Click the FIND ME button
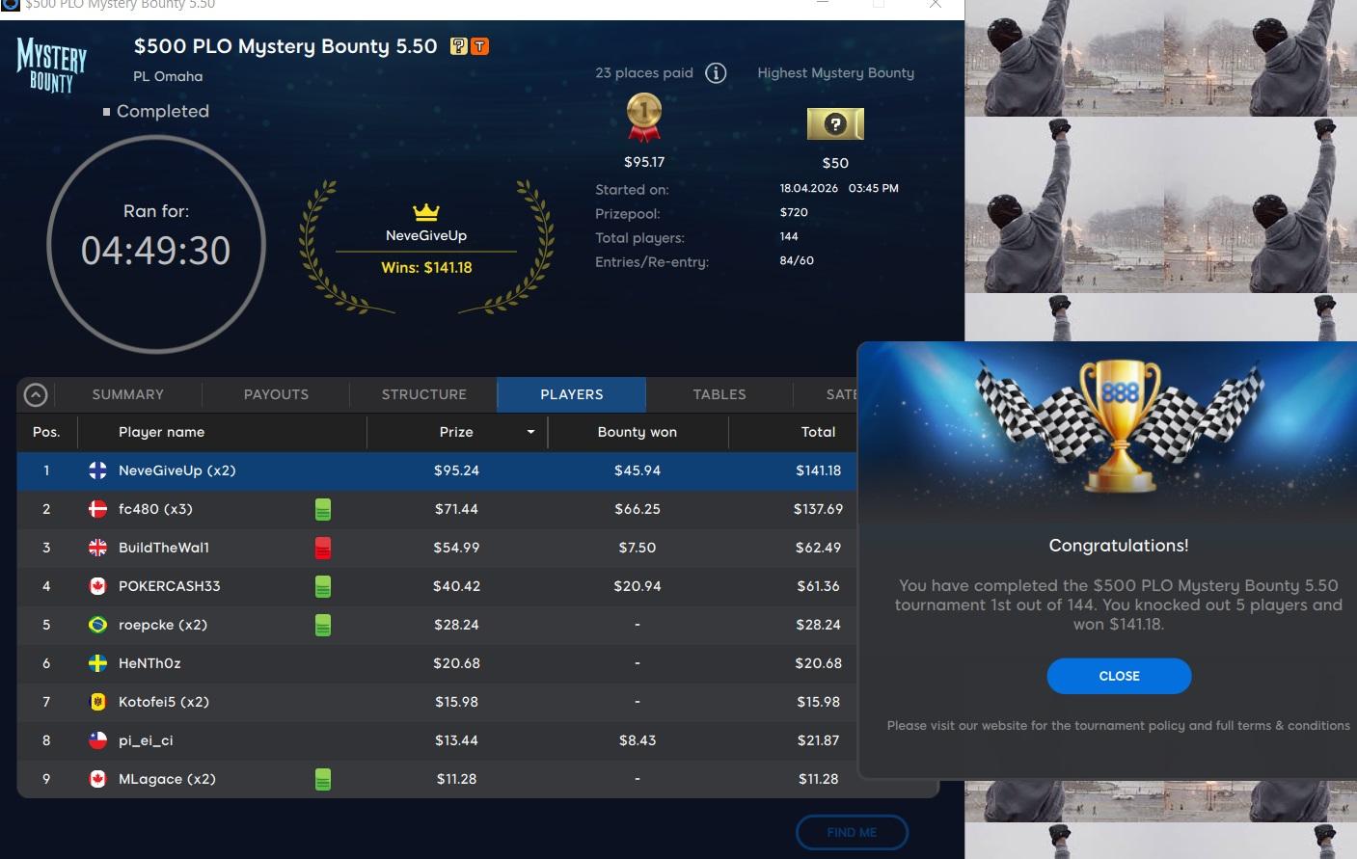1357x859 pixels. [x=852, y=832]
